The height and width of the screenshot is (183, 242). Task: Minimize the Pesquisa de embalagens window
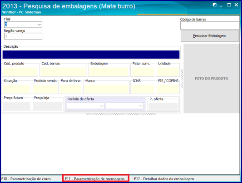pyautogui.click(x=221, y=5)
